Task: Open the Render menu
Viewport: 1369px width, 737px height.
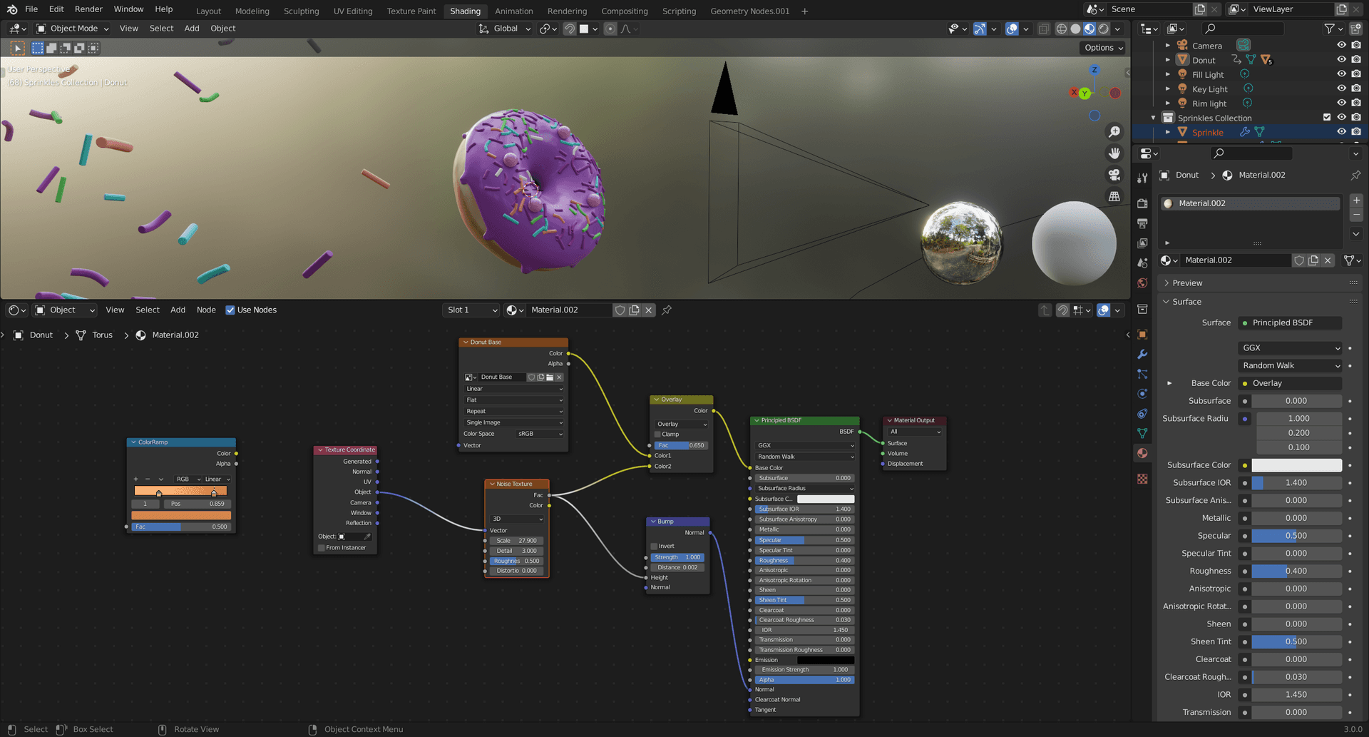Action: [x=88, y=9]
